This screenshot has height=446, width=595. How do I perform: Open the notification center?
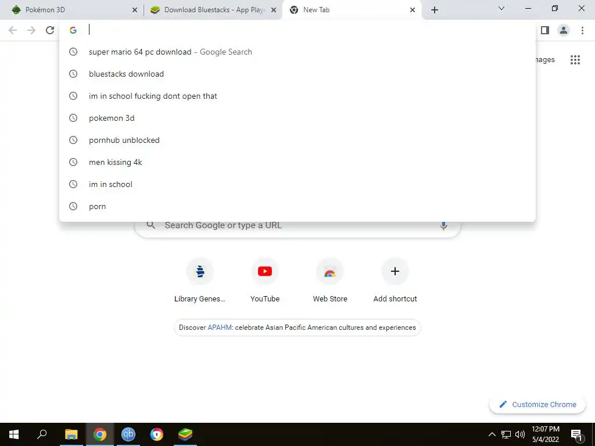coord(576,434)
